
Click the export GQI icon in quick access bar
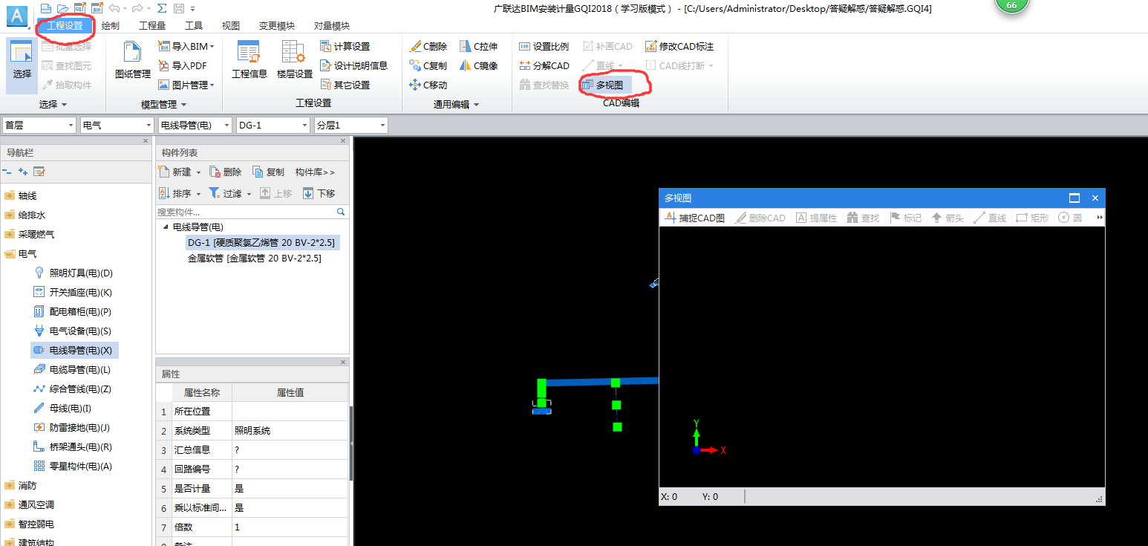pyautogui.click(x=79, y=8)
